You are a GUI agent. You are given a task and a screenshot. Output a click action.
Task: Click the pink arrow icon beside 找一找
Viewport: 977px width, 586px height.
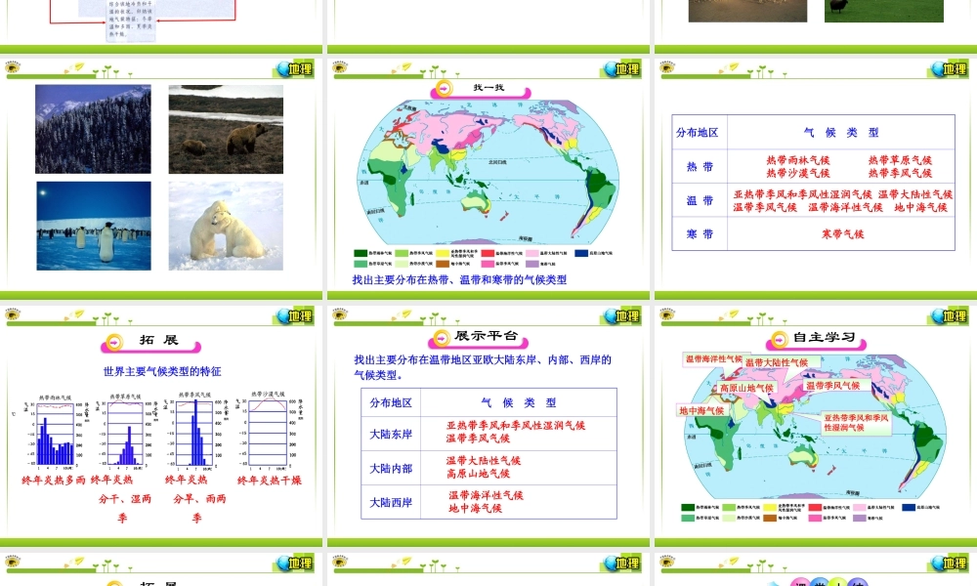pyautogui.click(x=443, y=89)
